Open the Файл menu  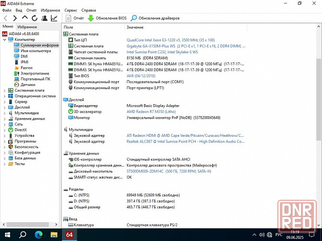pyautogui.click(x=7, y=10)
